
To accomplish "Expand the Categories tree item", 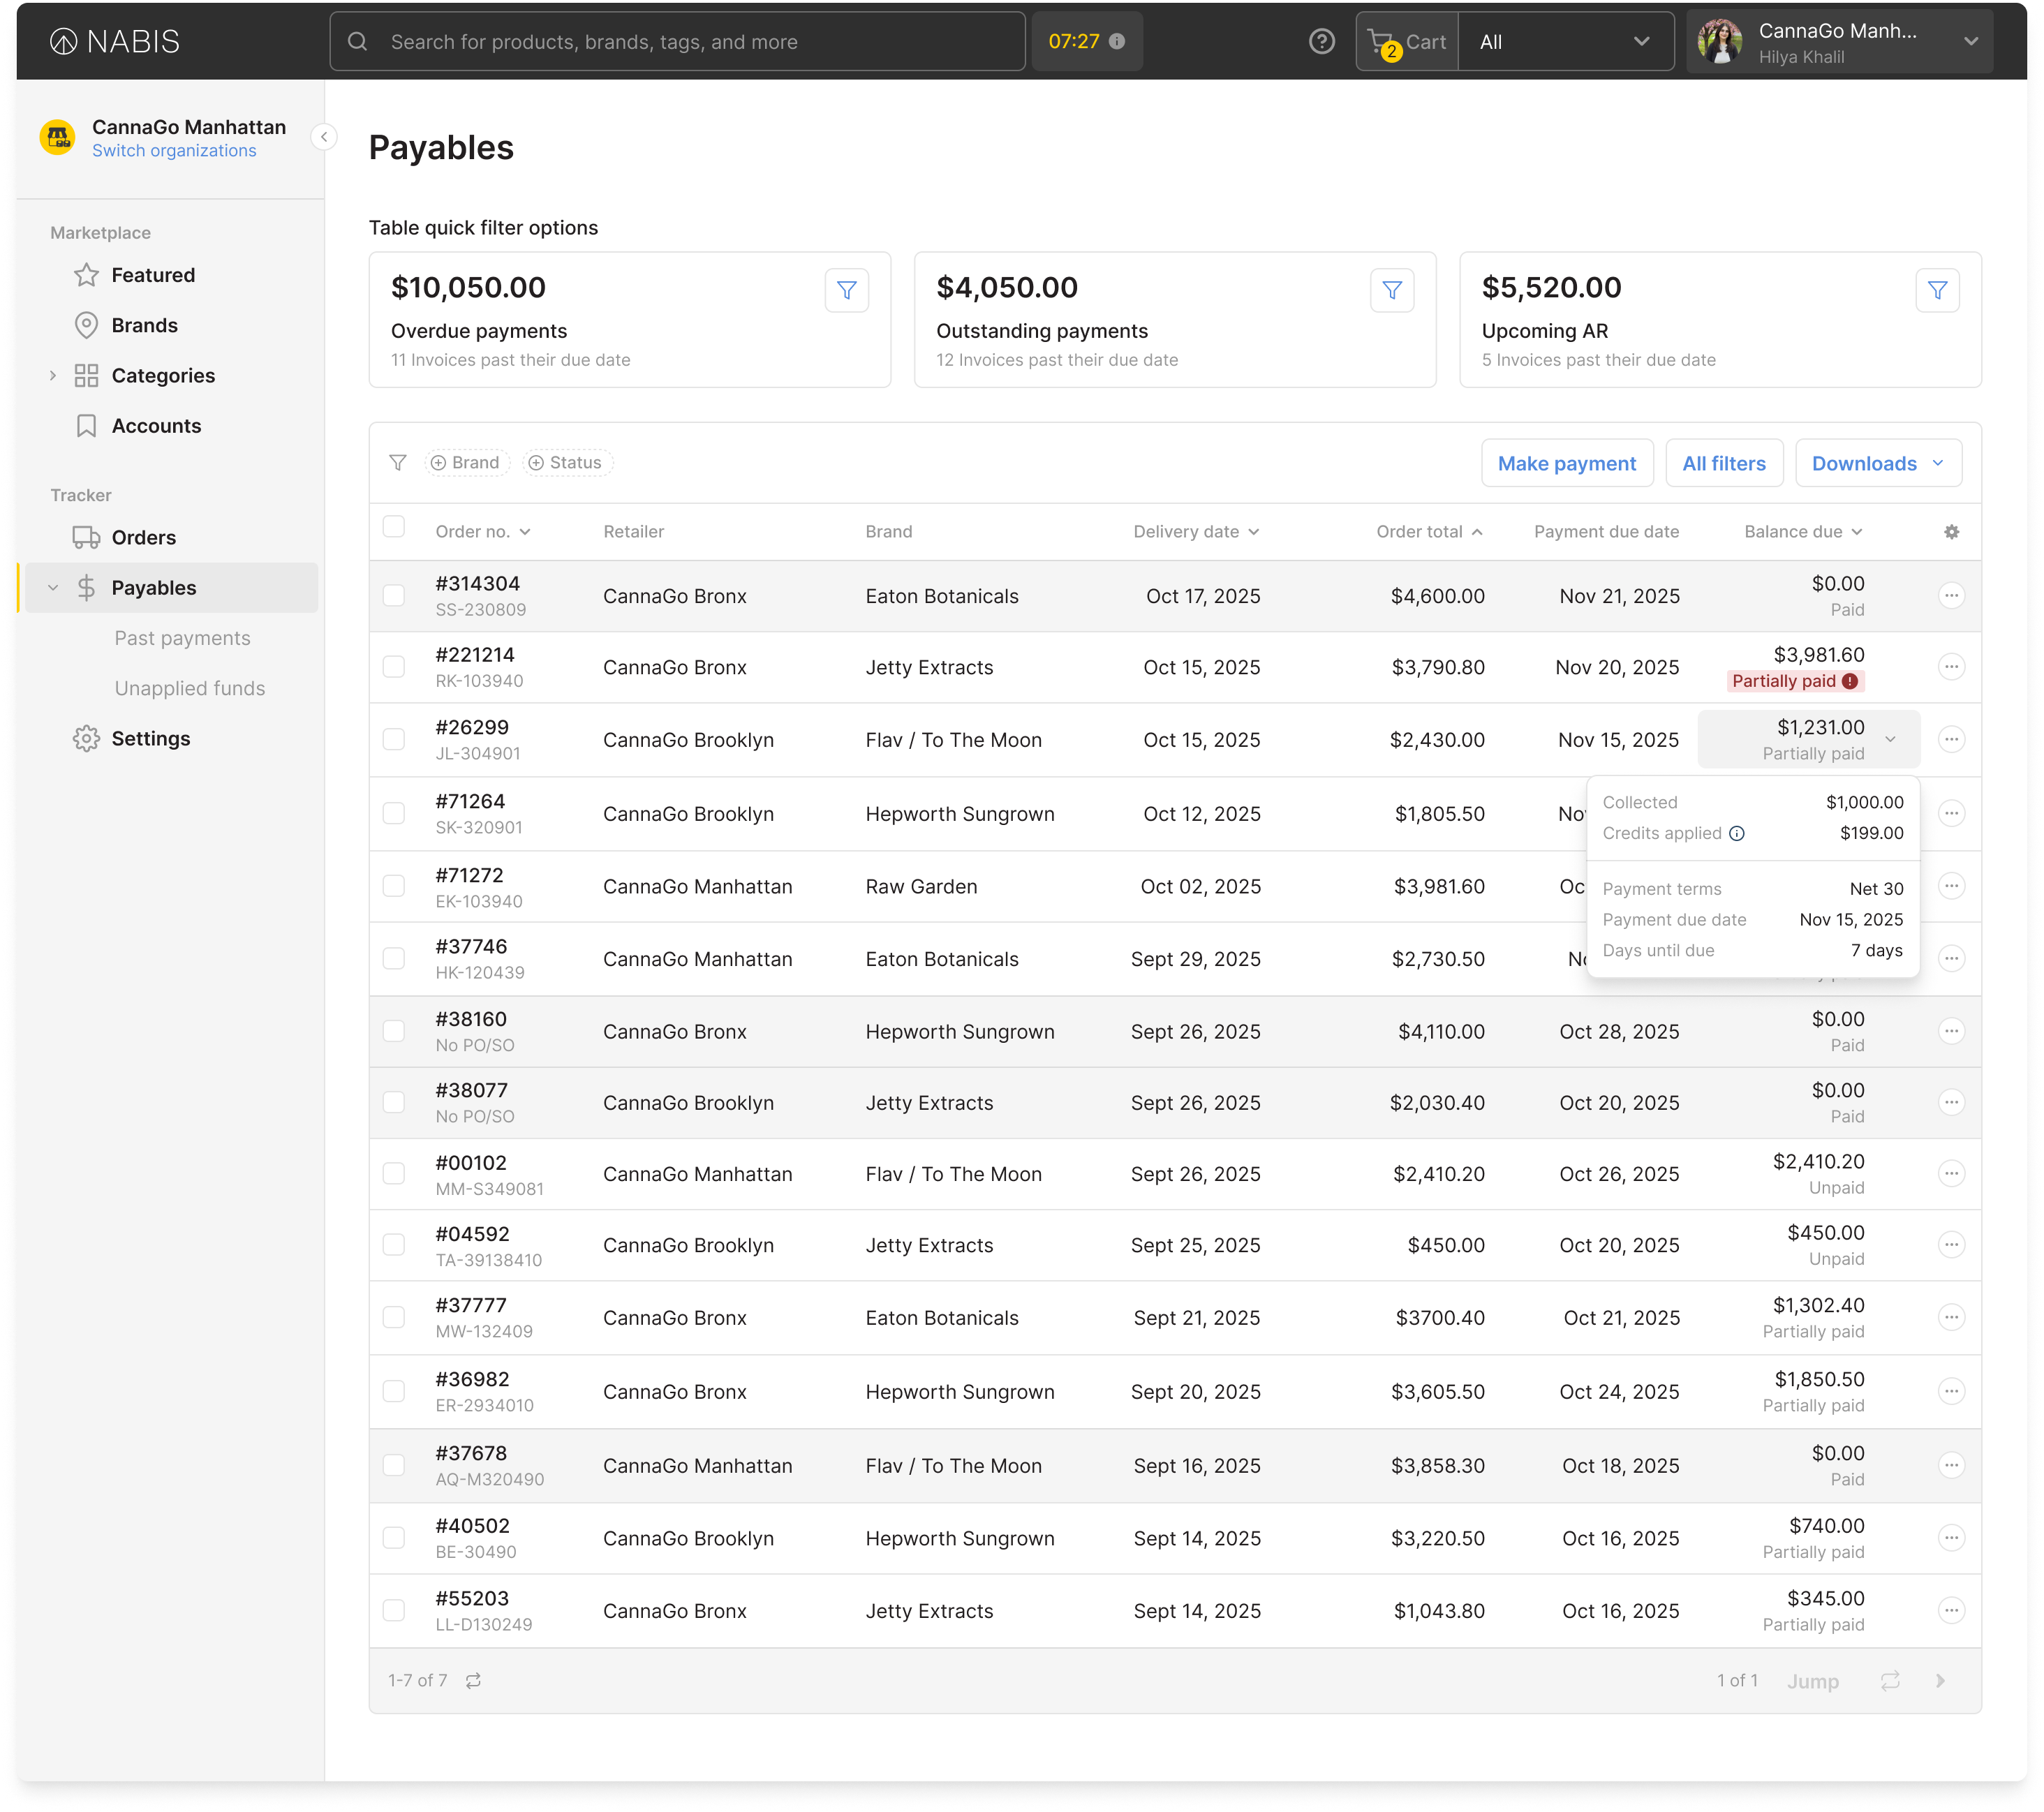I will coord(53,376).
